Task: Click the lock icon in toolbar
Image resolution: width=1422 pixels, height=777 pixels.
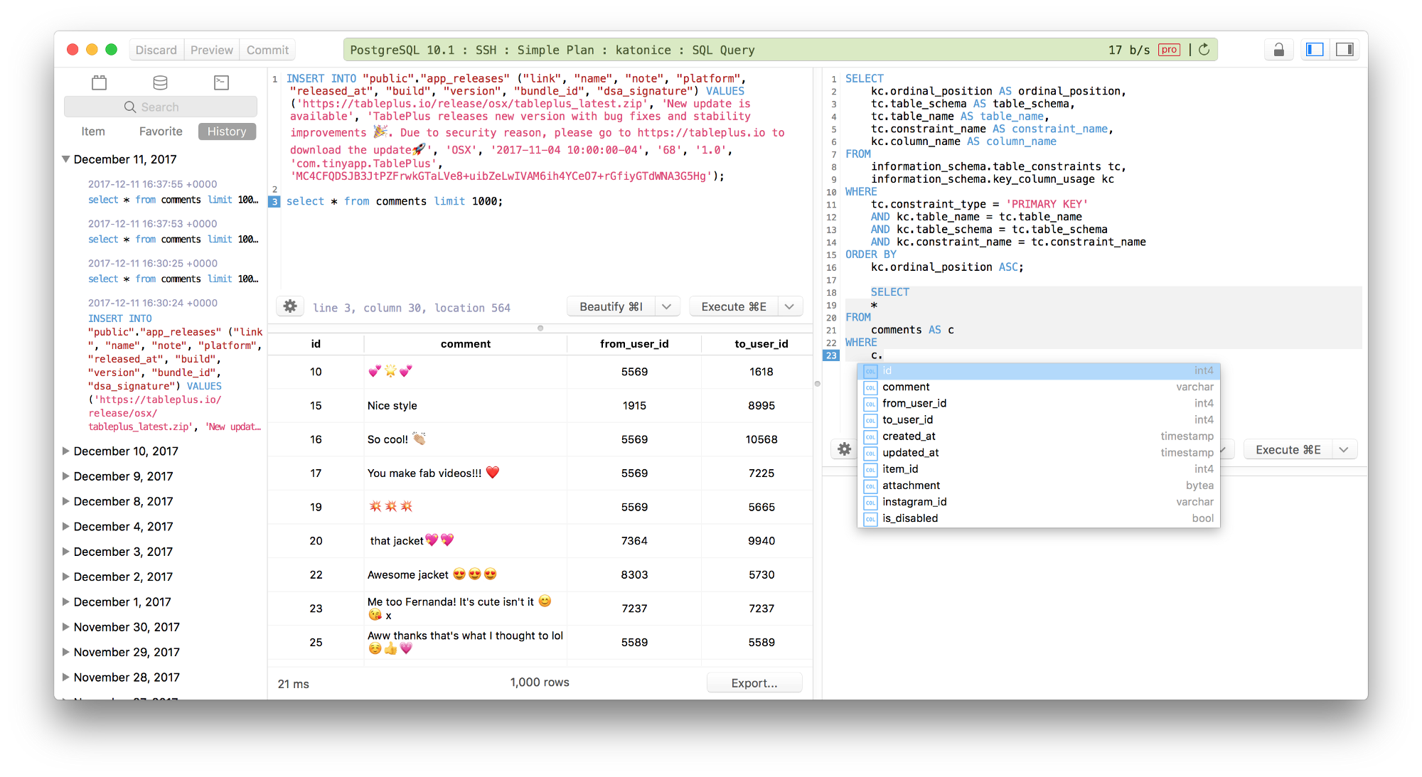Action: point(1278,50)
